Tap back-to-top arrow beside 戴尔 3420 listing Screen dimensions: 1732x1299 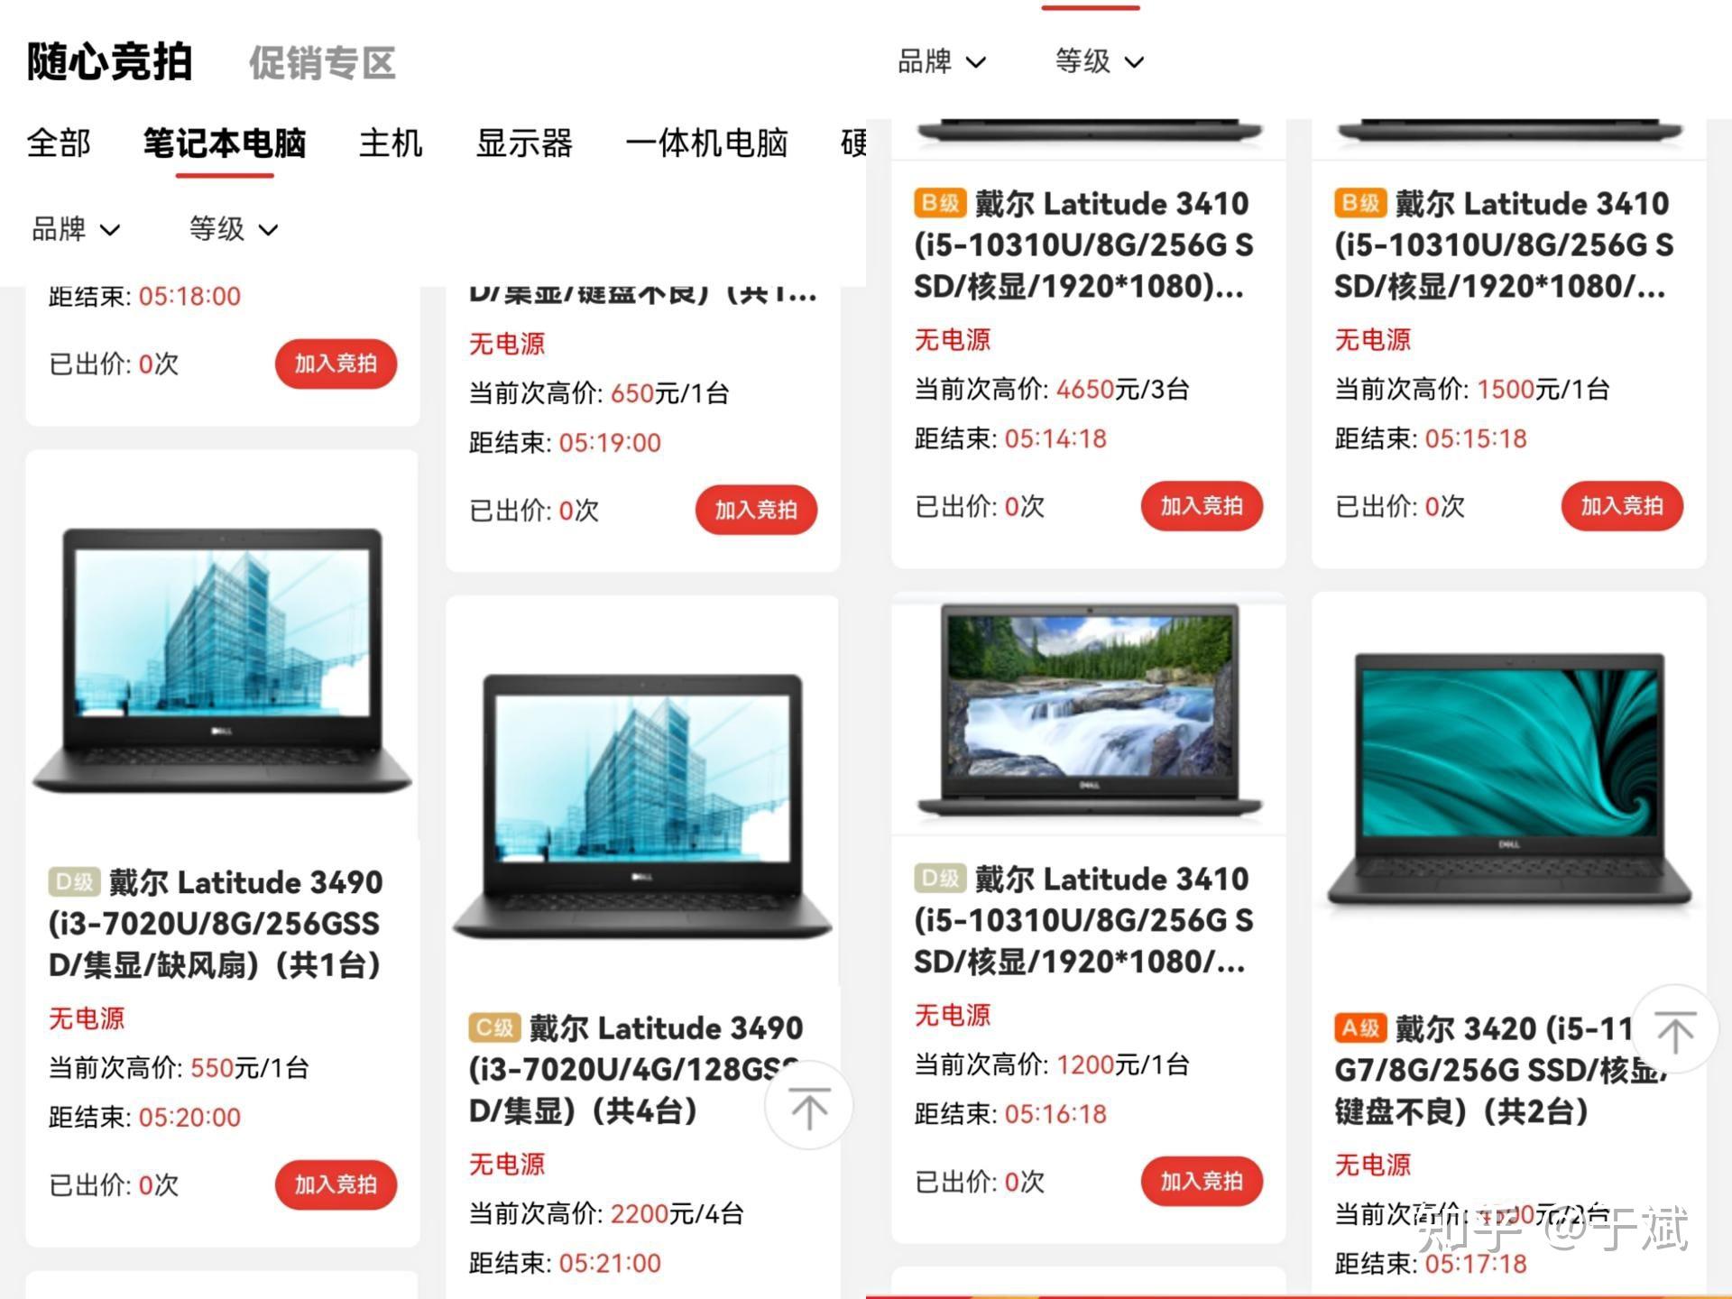tap(1675, 1030)
